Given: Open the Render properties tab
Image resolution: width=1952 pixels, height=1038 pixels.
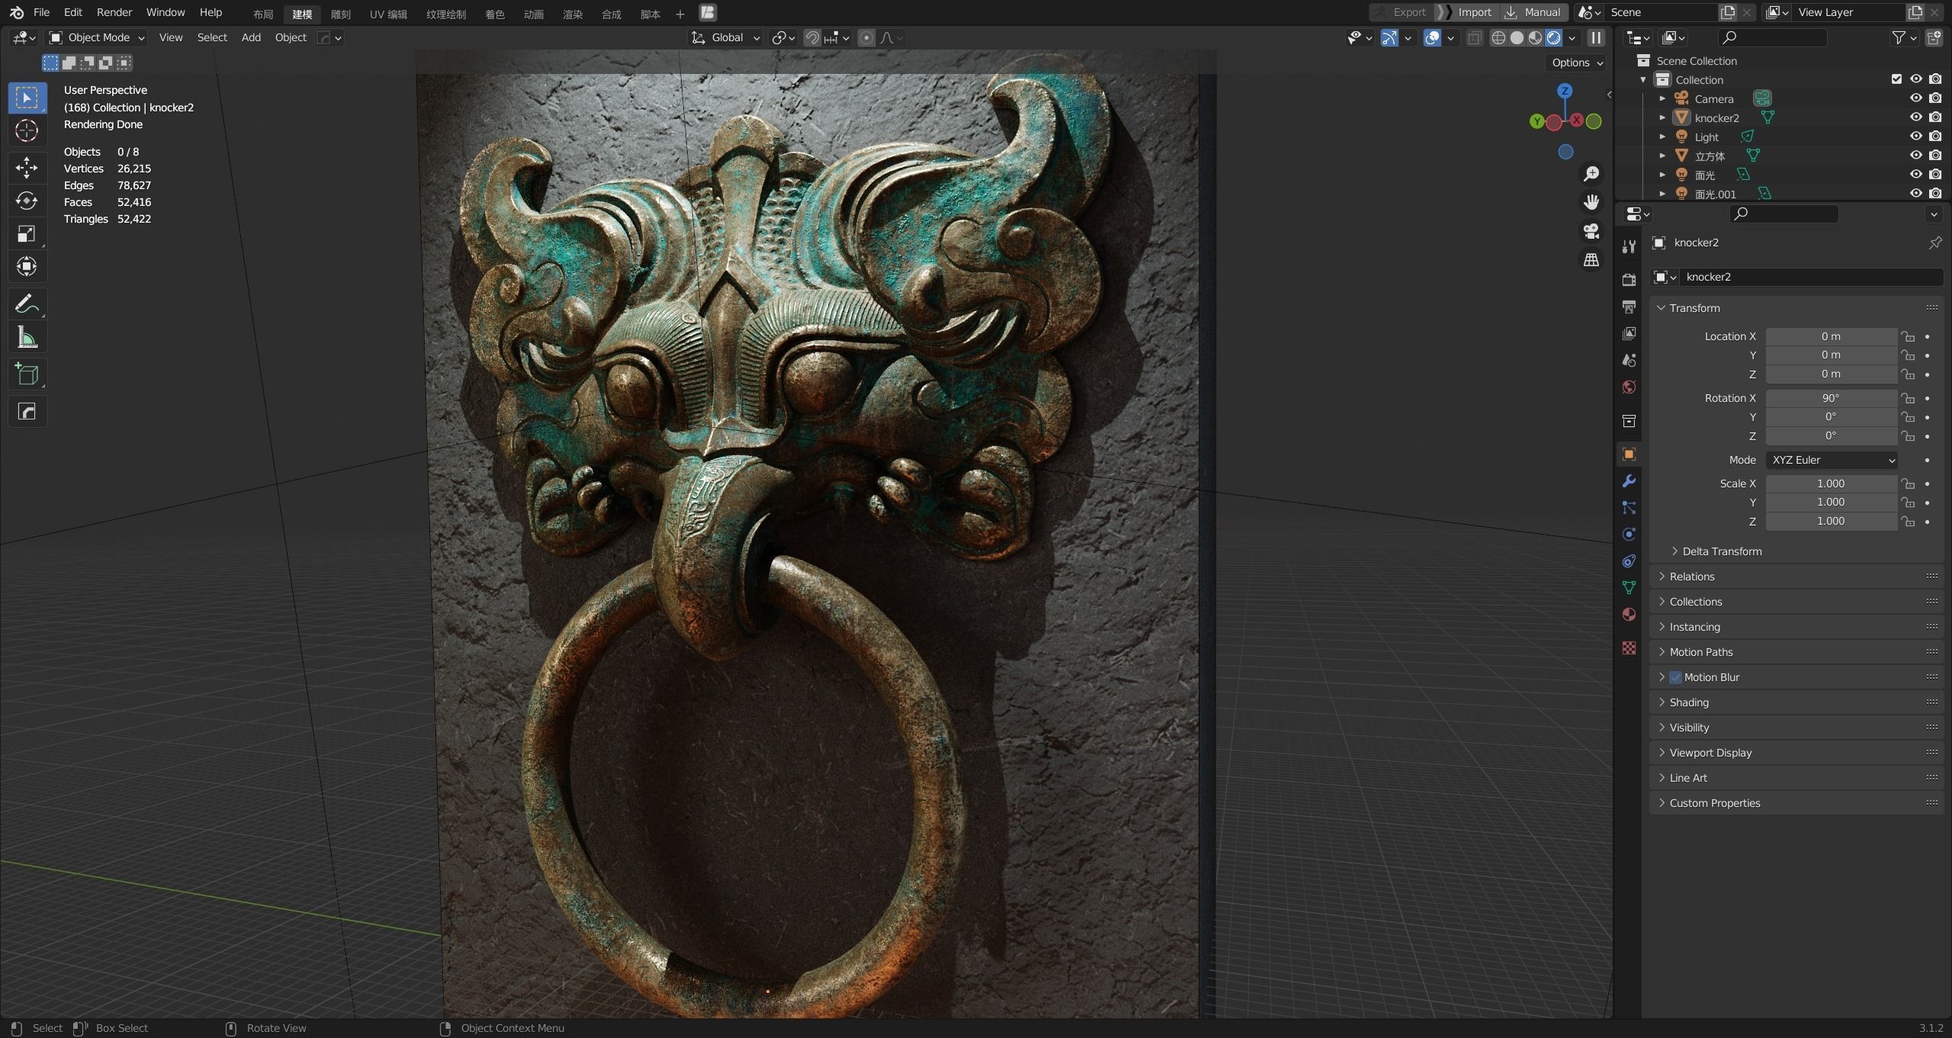Looking at the screenshot, I should point(1629,280).
